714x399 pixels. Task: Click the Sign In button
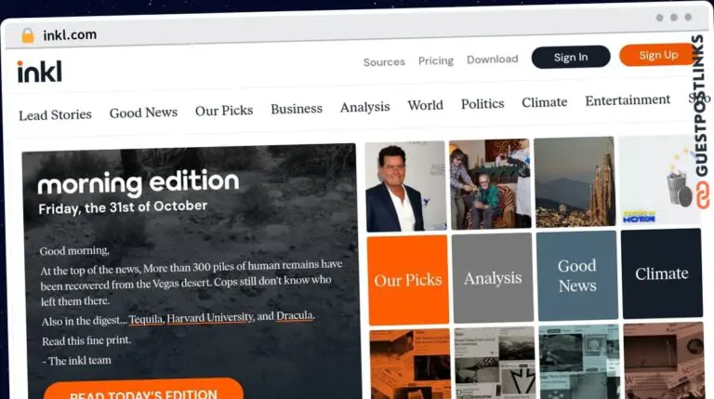(571, 57)
